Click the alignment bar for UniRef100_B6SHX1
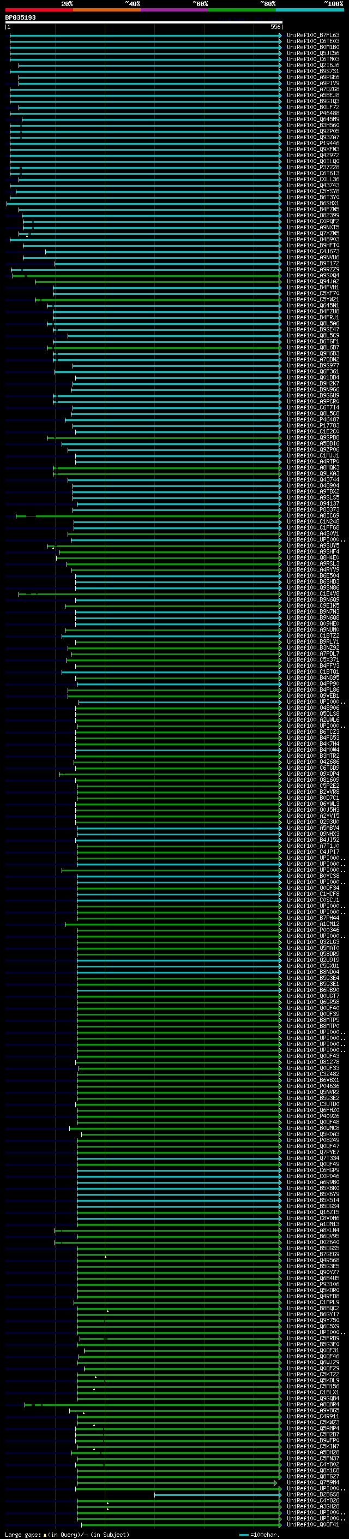Image resolution: width=349 pixels, height=1539 pixels. coord(144,203)
